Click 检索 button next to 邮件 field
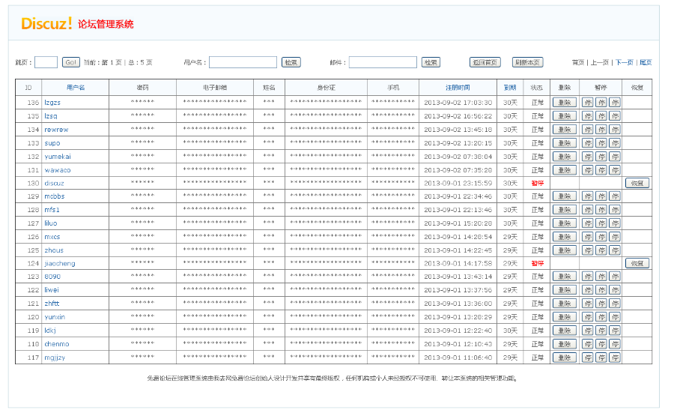 (431, 62)
